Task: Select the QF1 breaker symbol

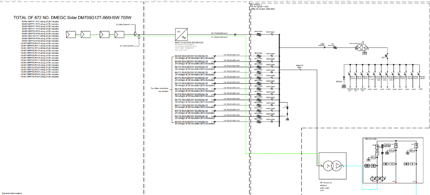Action: (387, 56)
